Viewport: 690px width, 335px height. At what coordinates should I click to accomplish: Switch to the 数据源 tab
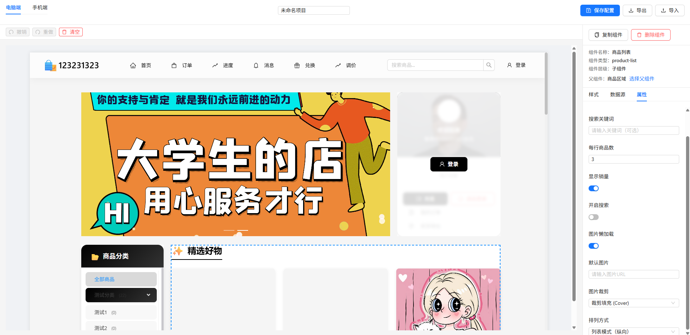point(617,95)
